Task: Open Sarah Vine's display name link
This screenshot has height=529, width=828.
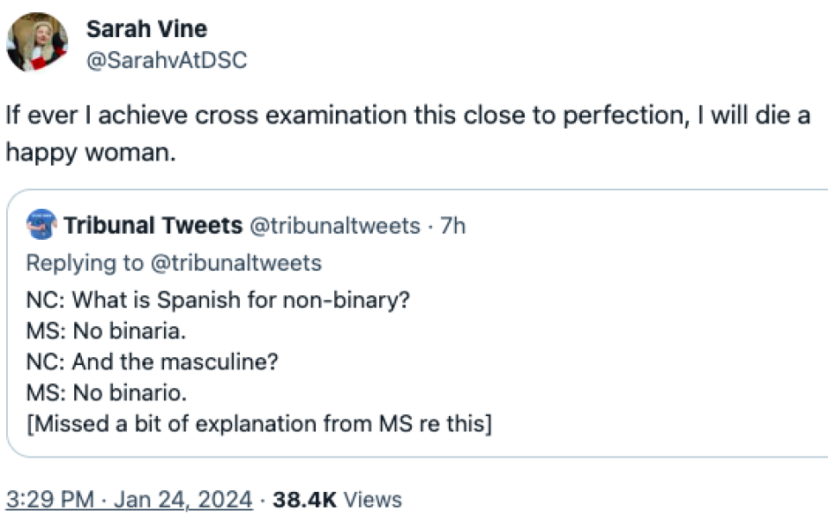Action: click(x=146, y=29)
